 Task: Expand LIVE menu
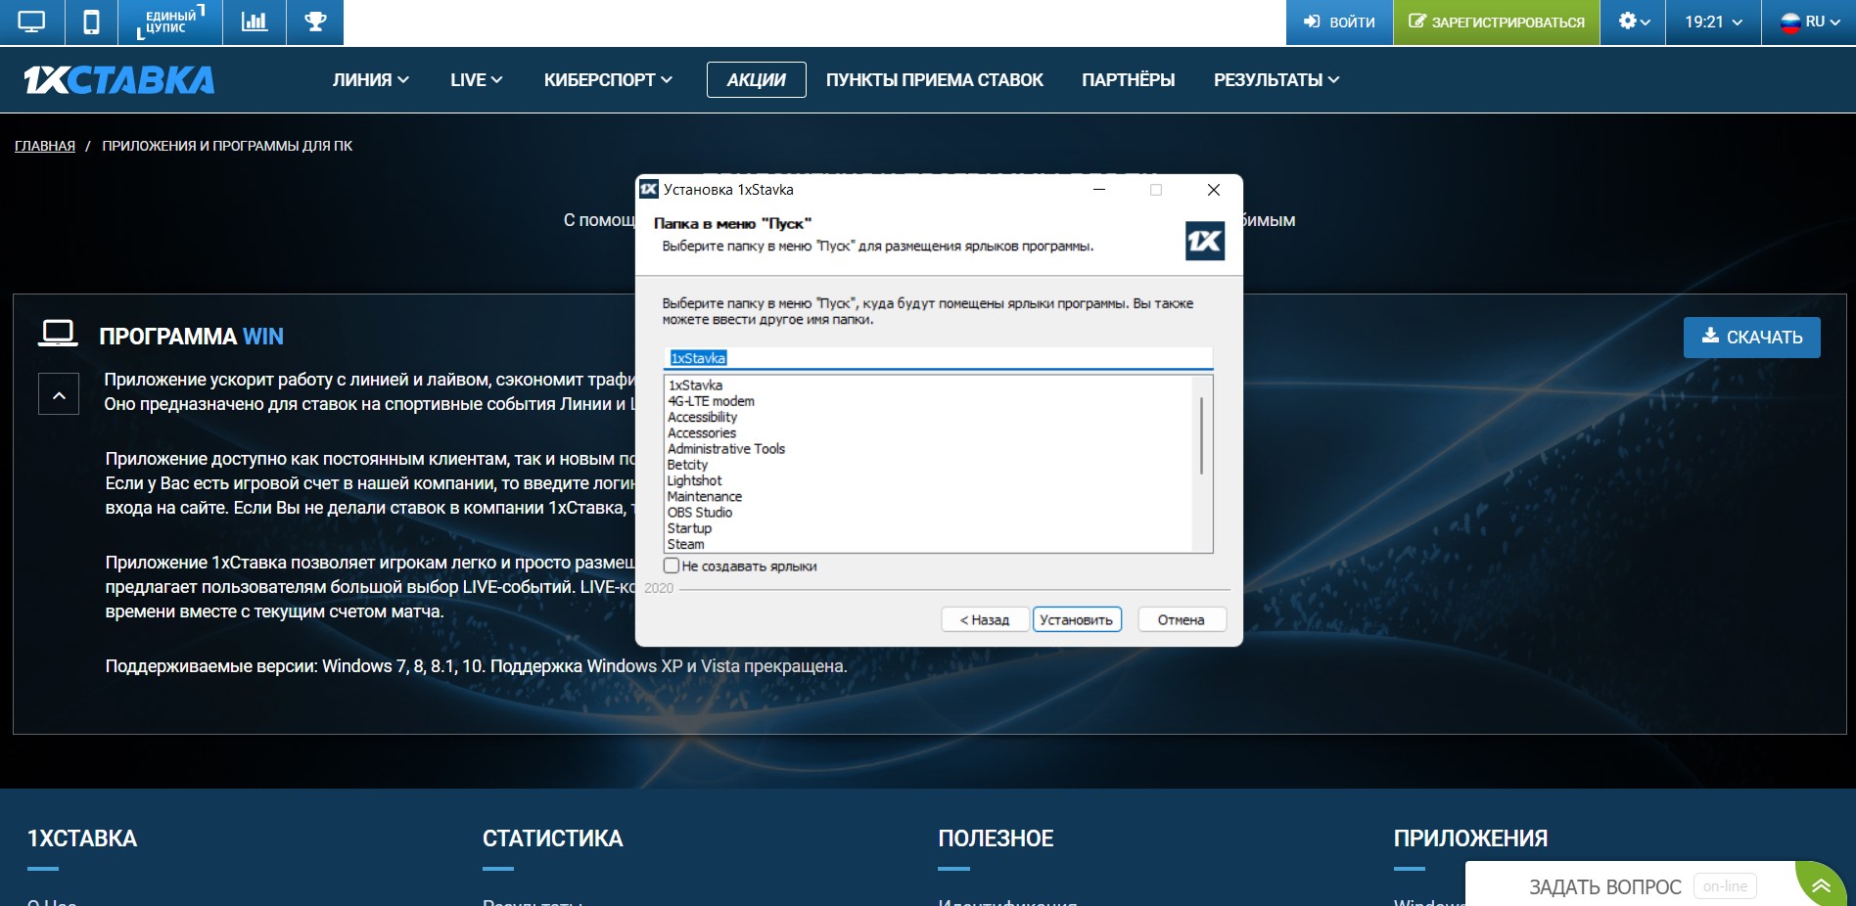(477, 80)
